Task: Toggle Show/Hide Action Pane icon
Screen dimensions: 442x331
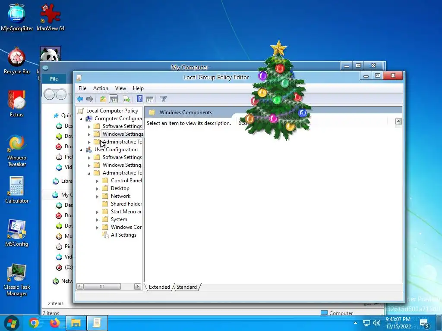Action: tap(150, 99)
